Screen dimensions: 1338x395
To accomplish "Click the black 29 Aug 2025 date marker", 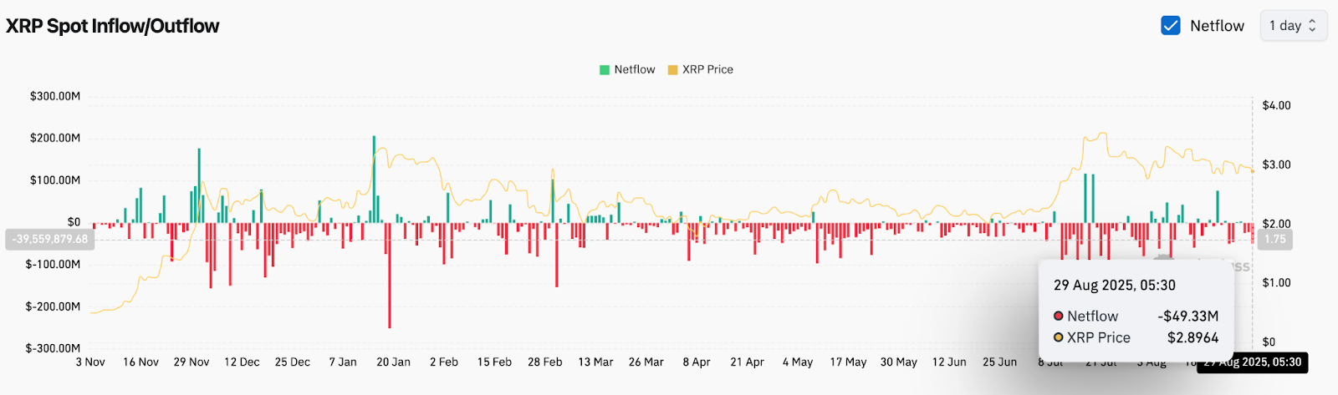I will [1254, 362].
